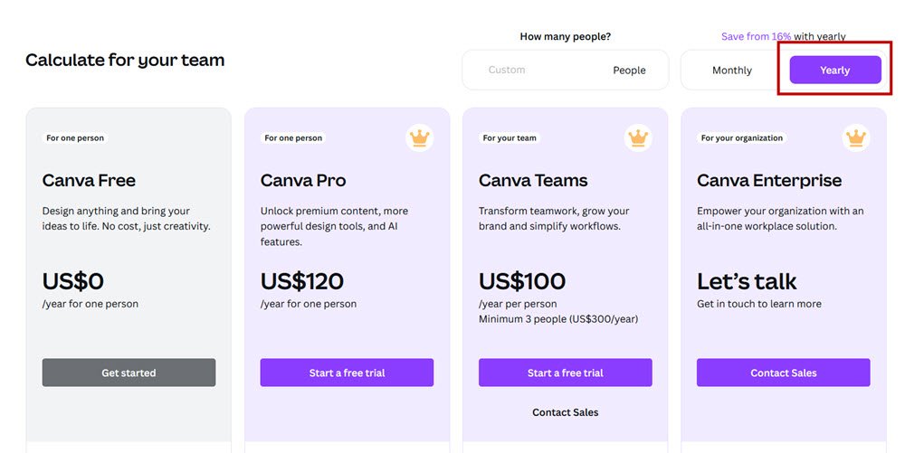The image size is (905, 453).
Task: Start a free trial of Canva Teams
Action: (565, 373)
